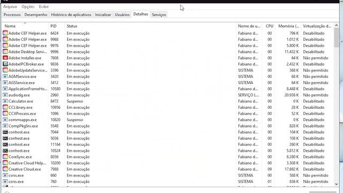Screen dimensions: 343x193
Task: Click the conhost.exe icon for PID 10524
Action: tap(5, 151)
